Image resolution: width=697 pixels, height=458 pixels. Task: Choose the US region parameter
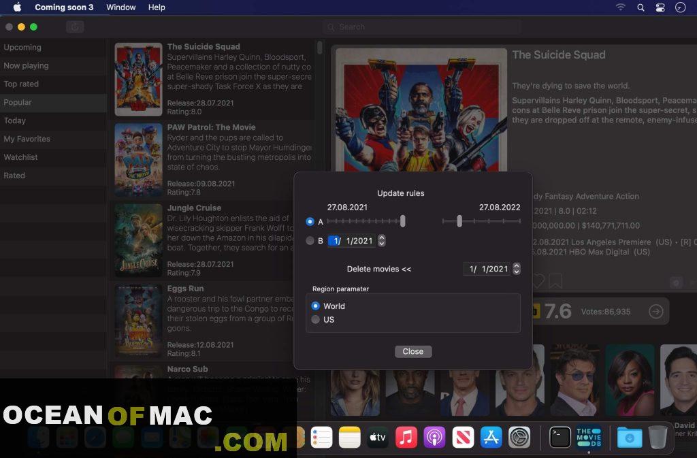316,319
